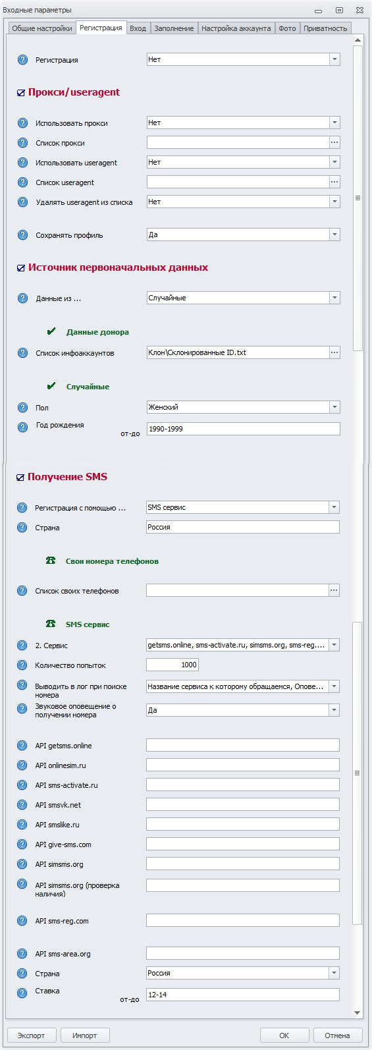Confirm settings with the OK button
Viewport: 372px width, 1050px height.
coord(284,1035)
